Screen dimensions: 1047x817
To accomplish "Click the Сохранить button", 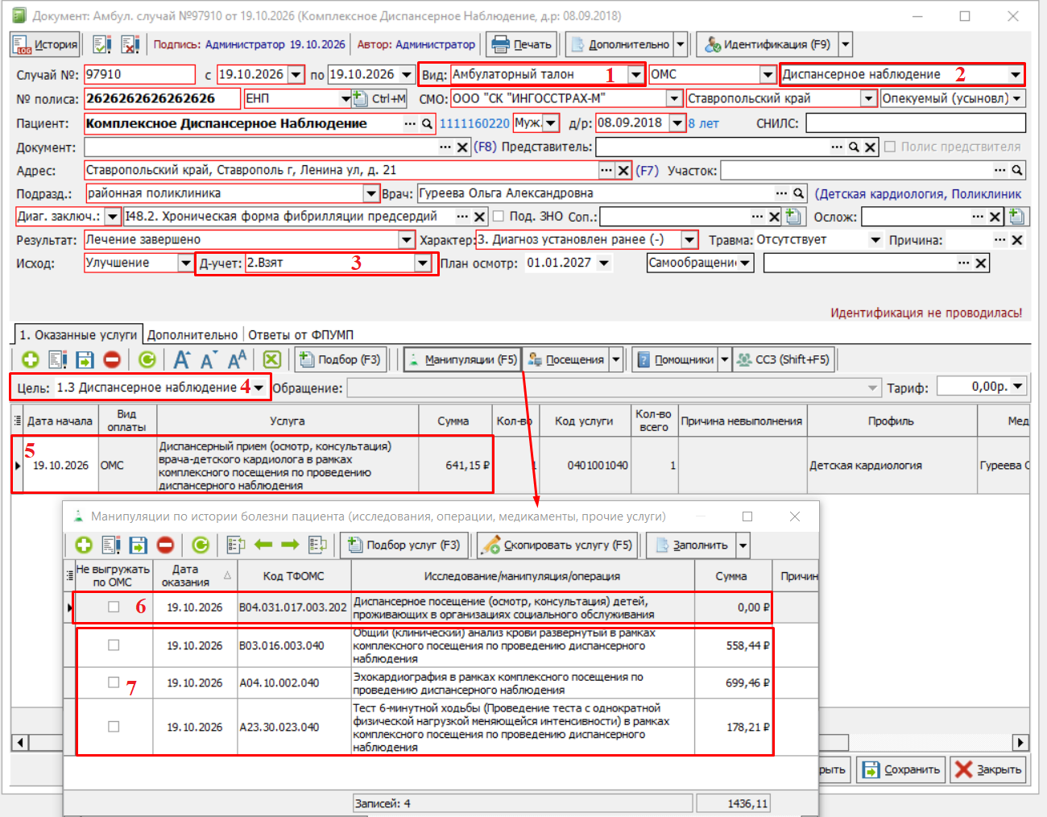I will (901, 769).
